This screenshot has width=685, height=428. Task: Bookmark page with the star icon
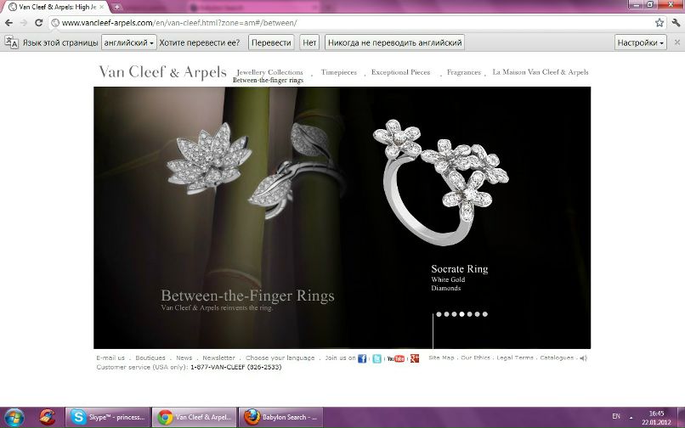[660, 22]
